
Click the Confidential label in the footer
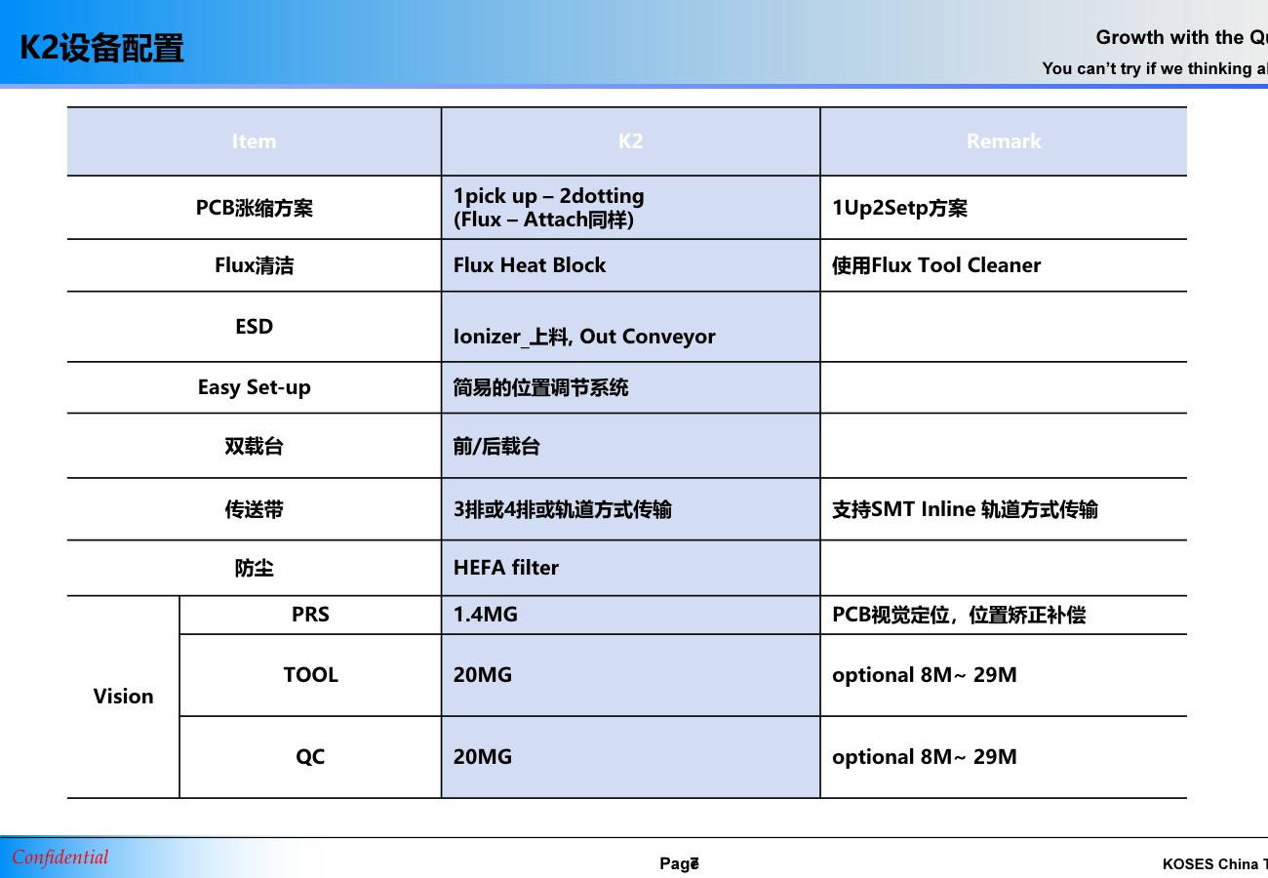click(60, 858)
